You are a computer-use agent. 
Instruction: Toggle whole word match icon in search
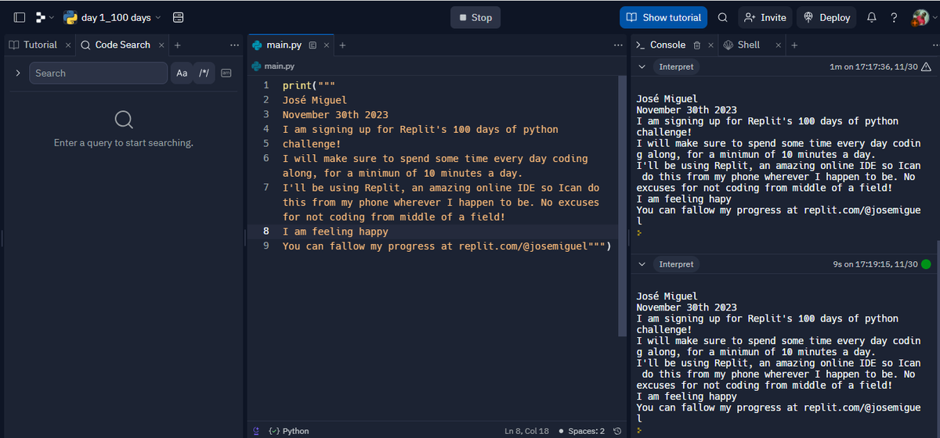[x=226, y=73]
